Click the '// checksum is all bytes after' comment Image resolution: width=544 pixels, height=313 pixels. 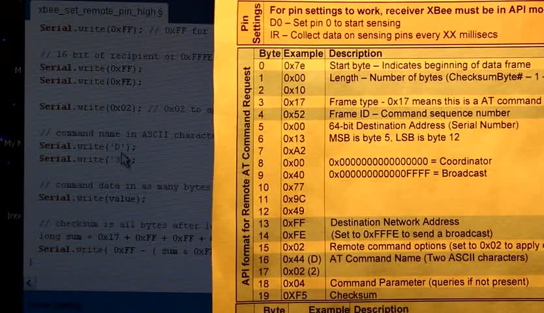click(x=126, y=224)
